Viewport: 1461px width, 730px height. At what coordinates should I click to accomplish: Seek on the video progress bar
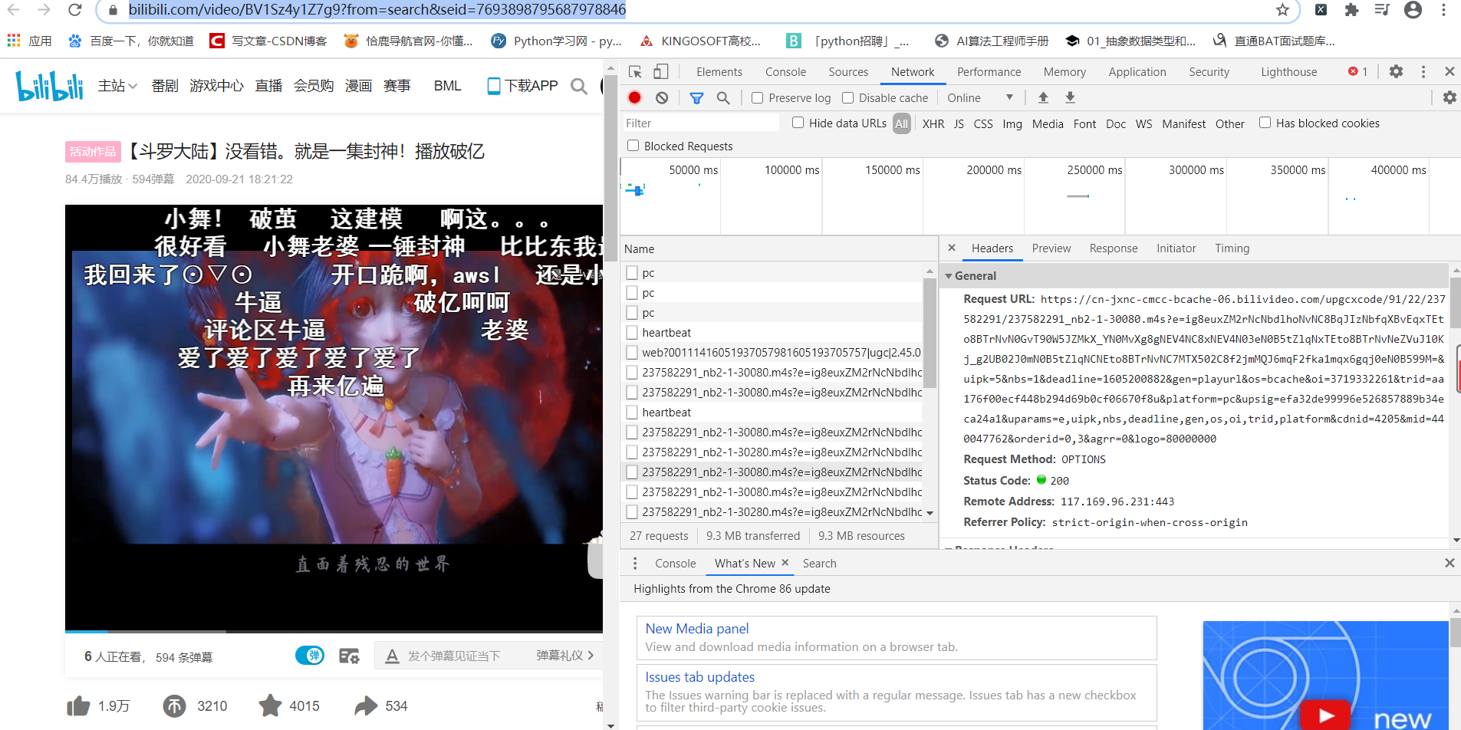point(334,631)
